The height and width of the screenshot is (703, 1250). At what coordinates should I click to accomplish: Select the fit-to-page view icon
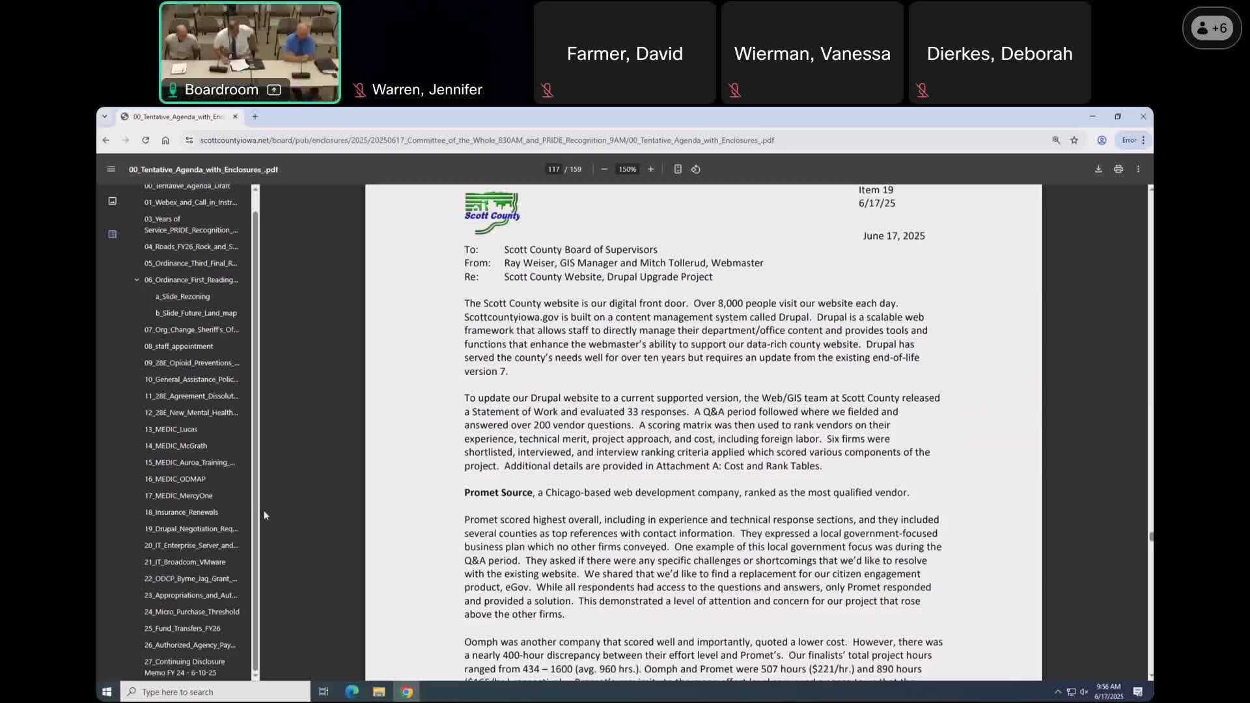[x=678, y=169]
